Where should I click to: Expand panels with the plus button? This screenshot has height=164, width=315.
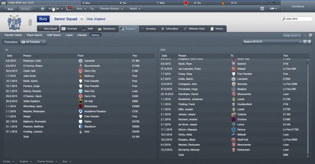tap(309, 42)
